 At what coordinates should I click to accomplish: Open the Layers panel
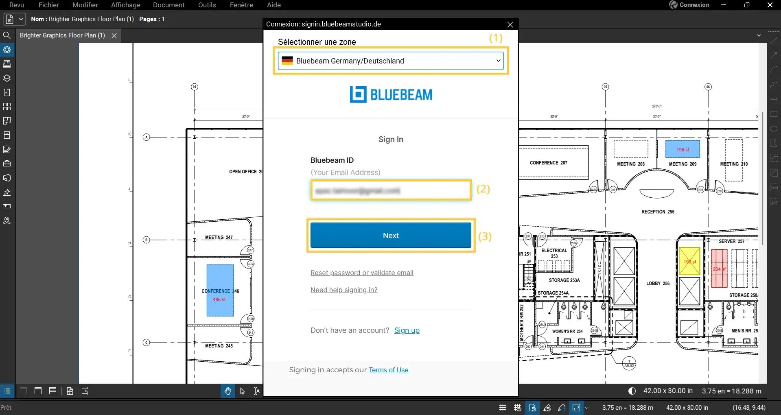click(7, 78)
